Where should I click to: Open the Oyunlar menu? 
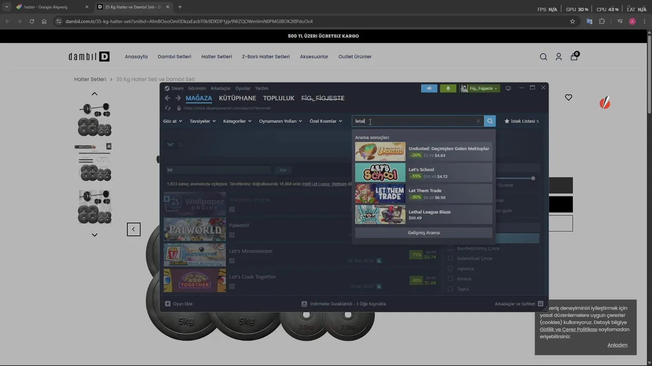click(x=243, y=88)
